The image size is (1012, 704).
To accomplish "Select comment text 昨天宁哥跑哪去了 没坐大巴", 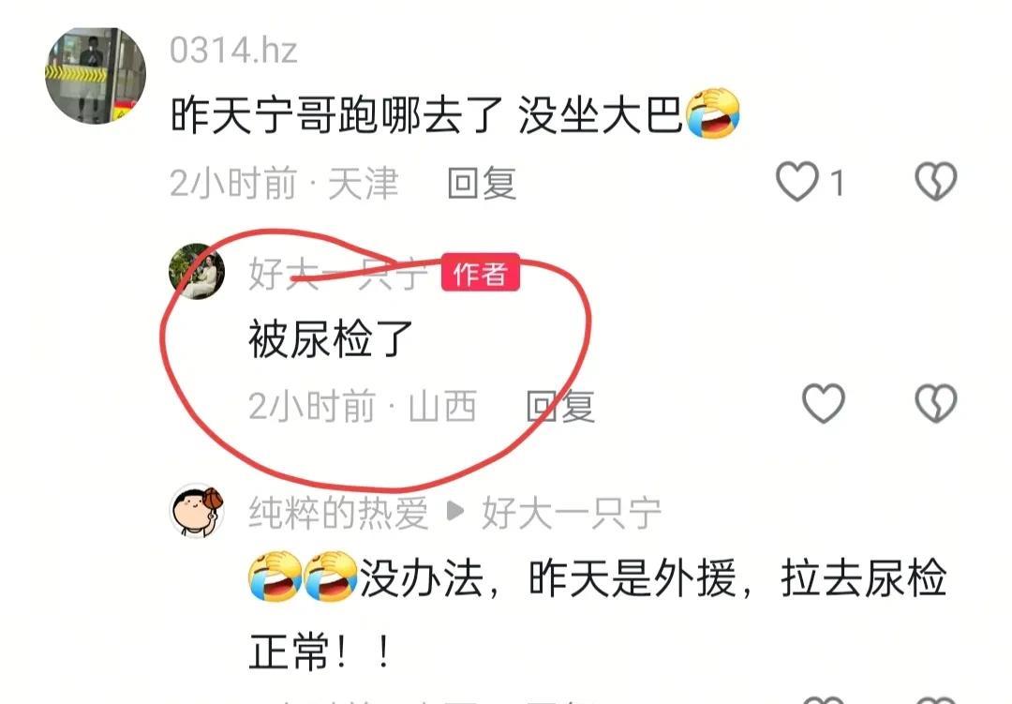I will coord(426,115).
